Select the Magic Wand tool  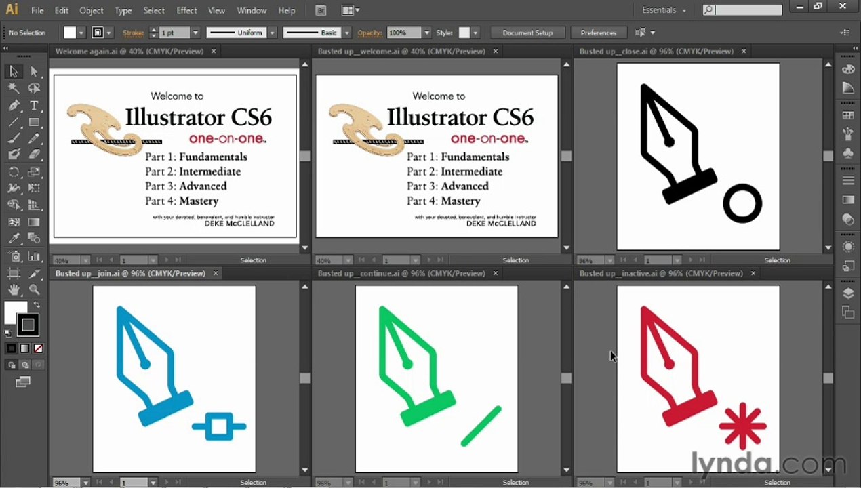pyautogui.click(x=14, y=88)
